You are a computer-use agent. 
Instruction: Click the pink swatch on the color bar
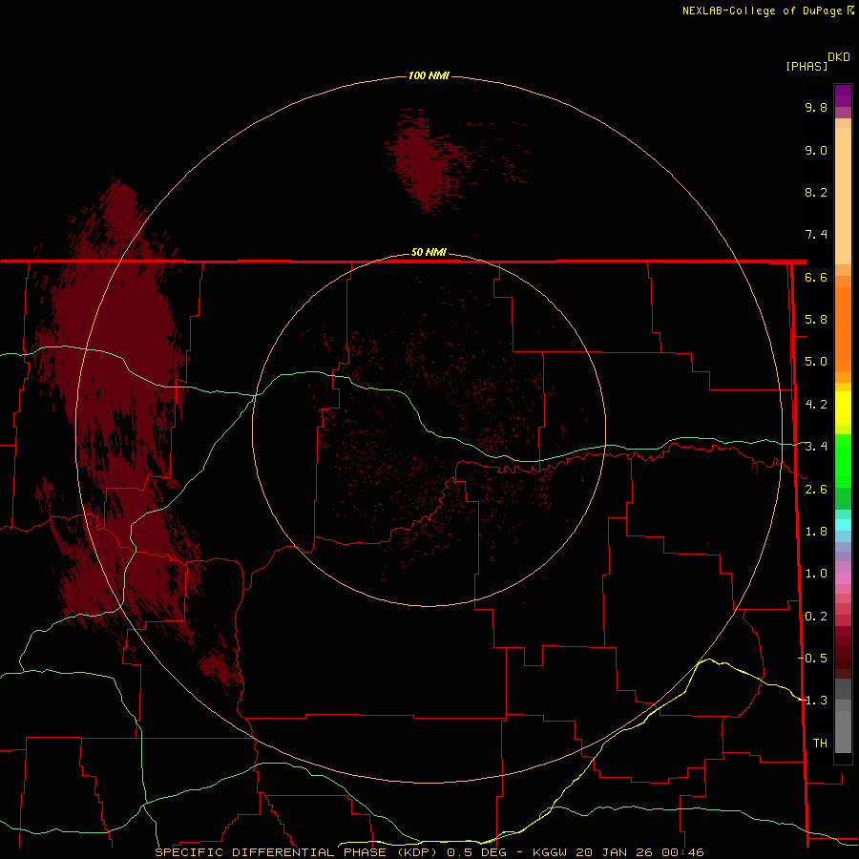[843, 578]
